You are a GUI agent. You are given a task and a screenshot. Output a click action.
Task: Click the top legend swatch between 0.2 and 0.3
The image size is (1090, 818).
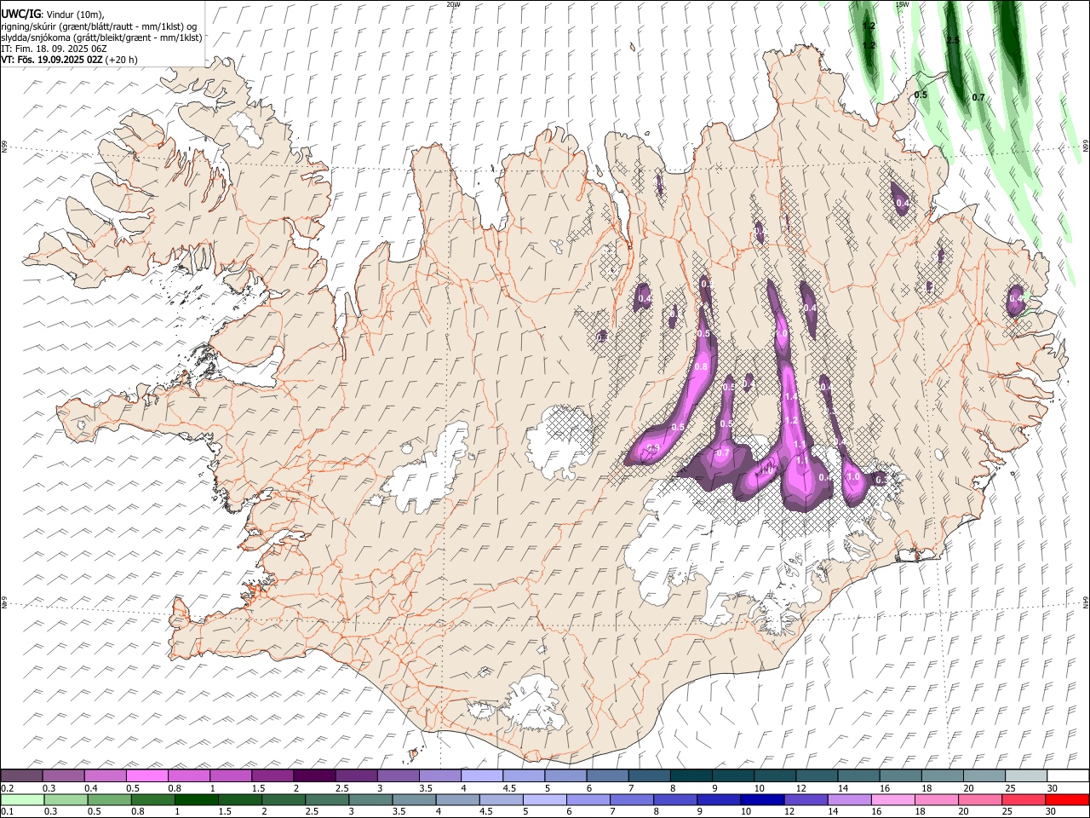pos(22,776)
